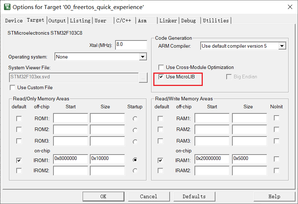Check the RAM3 default checkbox
Screen dimensions: 298x204
[161, 141]
